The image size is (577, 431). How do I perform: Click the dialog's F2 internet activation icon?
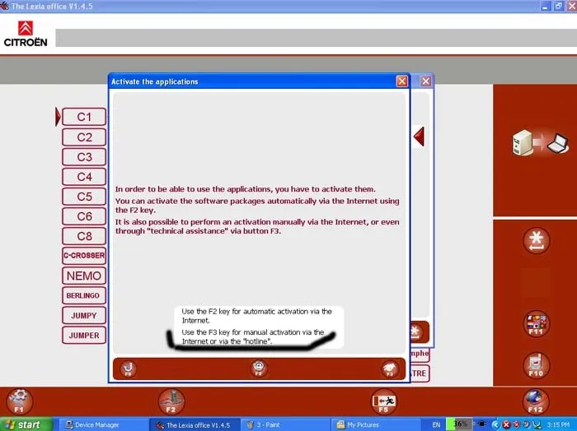tap(259, 368)
